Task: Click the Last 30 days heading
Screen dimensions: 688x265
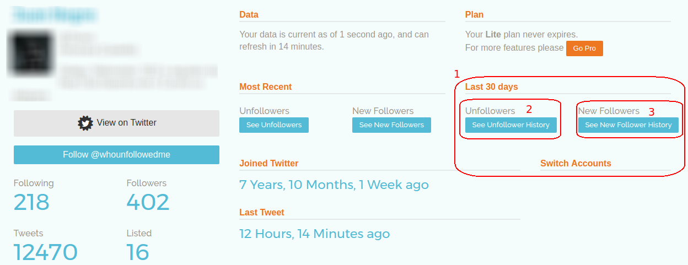Action: click(492, 87)
